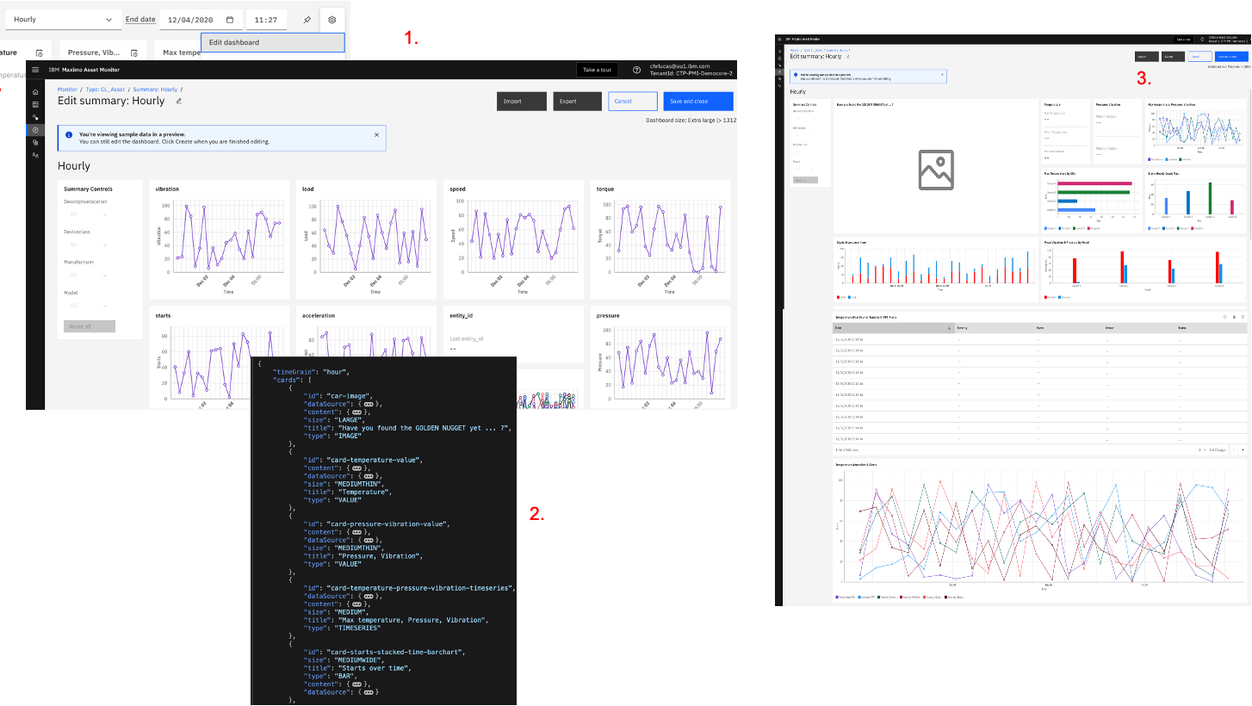Click the clock-calendar icon on the Pressure, Vib... card
Image resolution: width=1252 pixels, height=706 pixels.
[133, 53]
